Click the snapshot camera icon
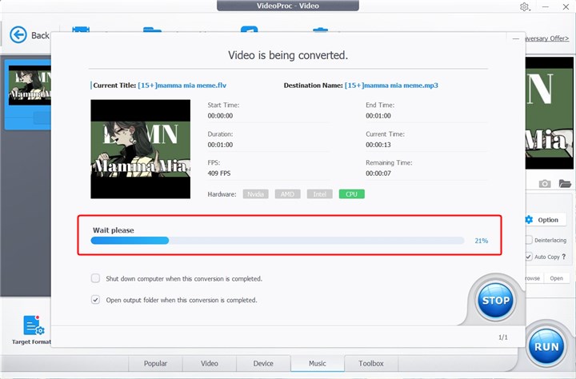The height and width of the screenshot is (379, 576). tap(545, 183)
